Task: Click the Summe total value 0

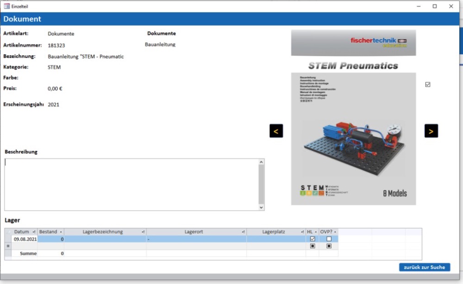Action: (x=62, y=253)
